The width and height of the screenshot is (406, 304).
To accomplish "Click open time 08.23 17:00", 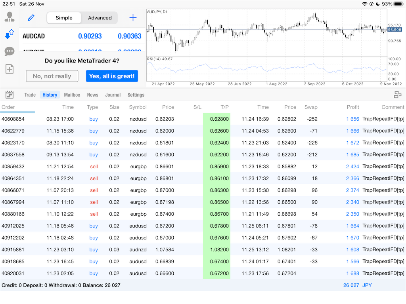I will pyautogui.click(x=60, y=119).
